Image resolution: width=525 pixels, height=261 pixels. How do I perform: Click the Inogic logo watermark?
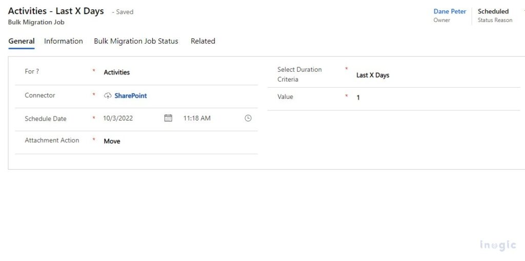pos(498,245)
